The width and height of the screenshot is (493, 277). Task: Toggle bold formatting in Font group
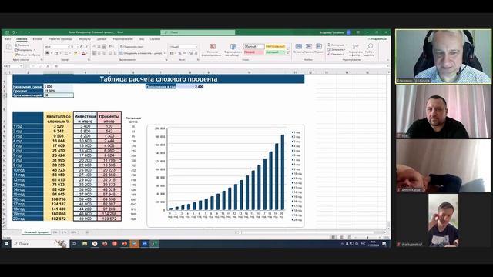47,53
